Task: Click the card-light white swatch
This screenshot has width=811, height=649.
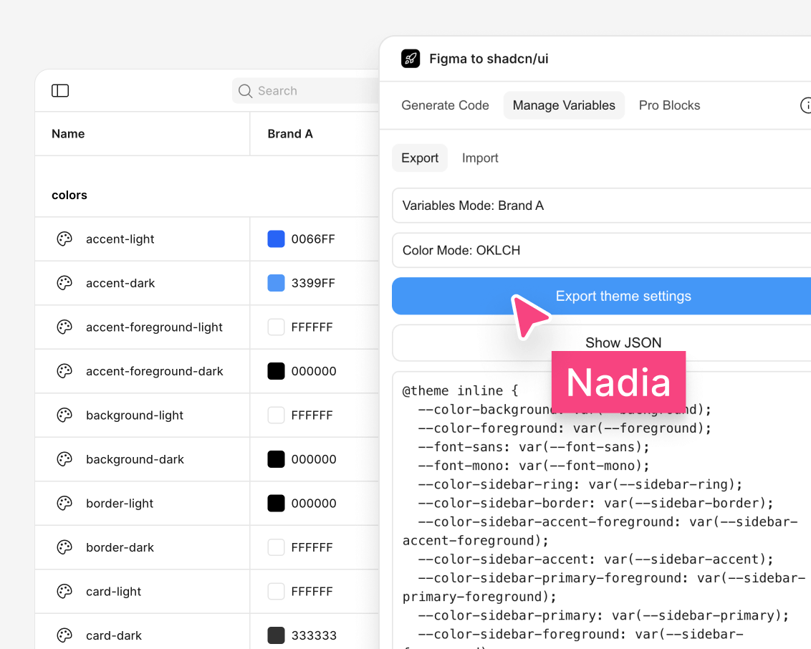Action: (x=277, y=591)
